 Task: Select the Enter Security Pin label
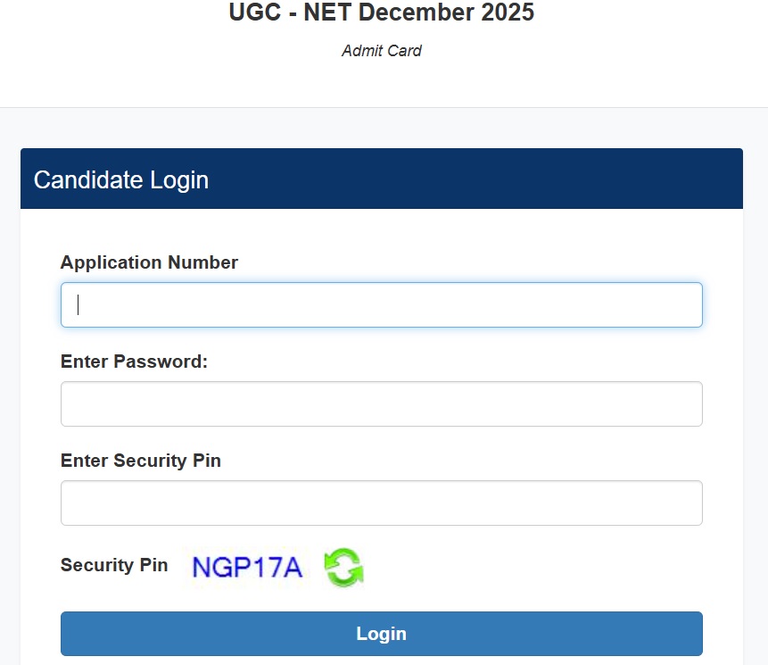click(x=140, y=461)
